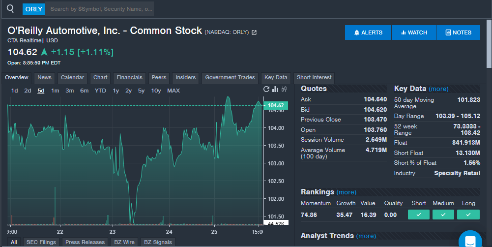
Task: Switch to the candlestick chart icon
Action: [284, 90]
